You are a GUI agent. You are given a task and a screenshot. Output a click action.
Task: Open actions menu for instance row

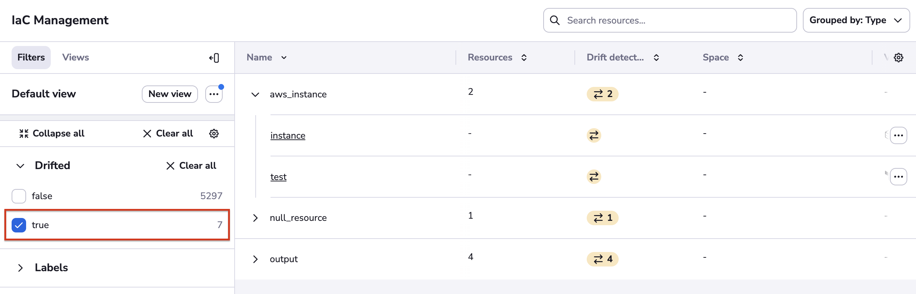898,135
